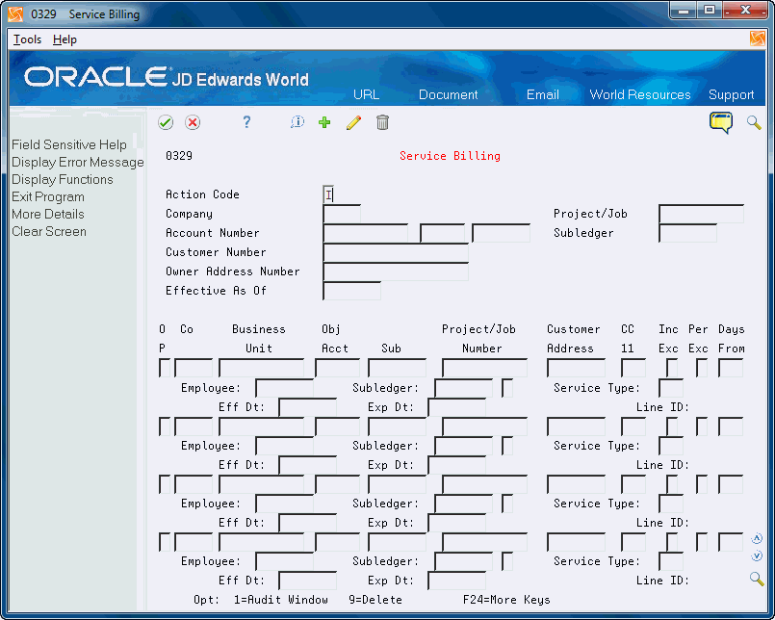
Task: Open the World Resources link
Action: (640, 94)
